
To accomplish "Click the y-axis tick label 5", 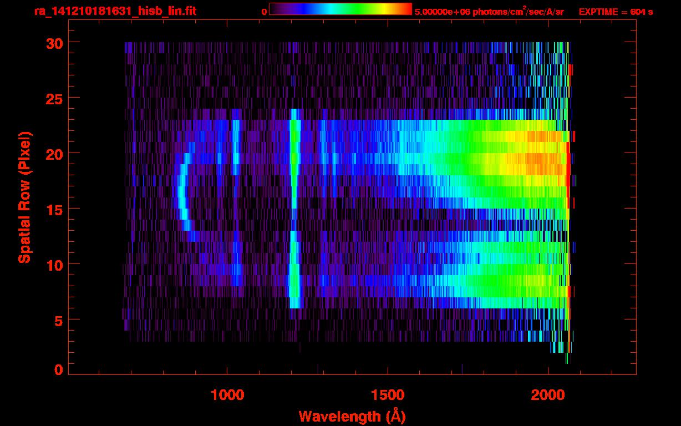I will (59, 320).
